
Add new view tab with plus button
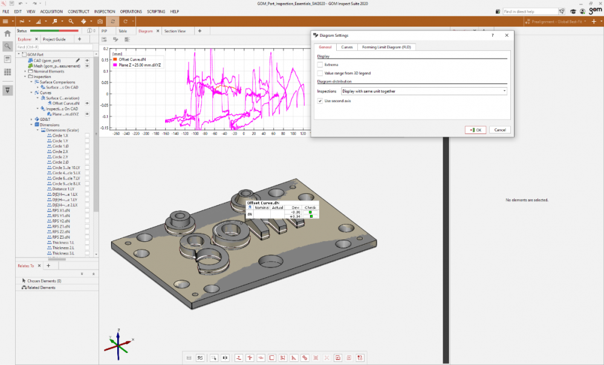point(200,31)
